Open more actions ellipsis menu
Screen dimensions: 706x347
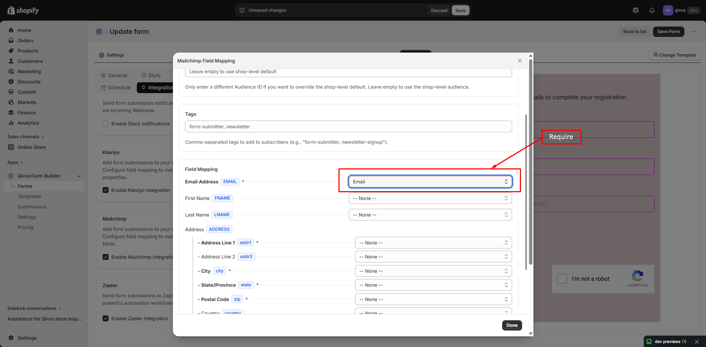point(693,32)
